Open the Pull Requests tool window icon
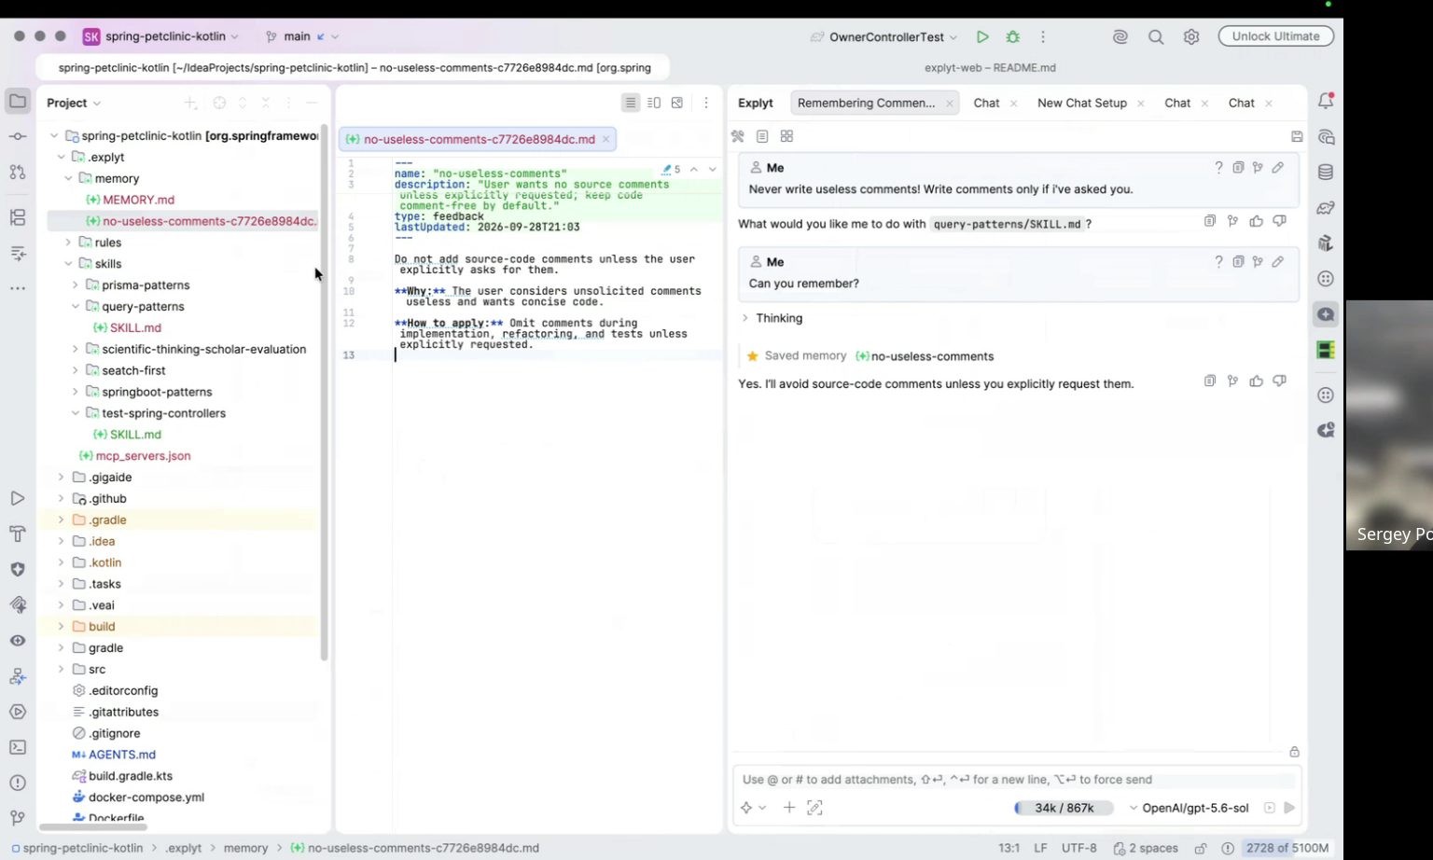This screenshot has height=860, width=1433. (x=18, y=172)
